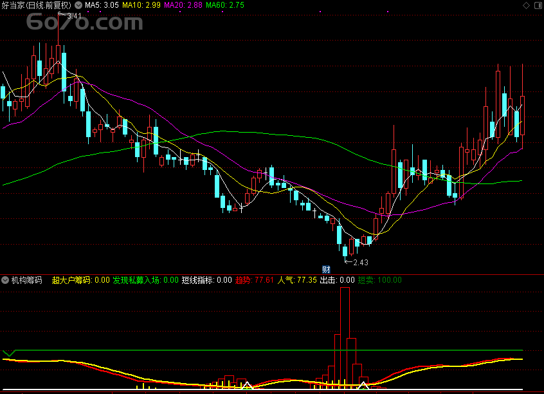
Task: Open the 机构筹码 indicator dropdown arrow
Action: (x=5, y=280)
